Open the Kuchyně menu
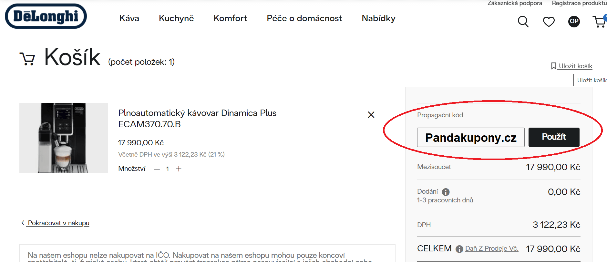 tap(176, 18)
